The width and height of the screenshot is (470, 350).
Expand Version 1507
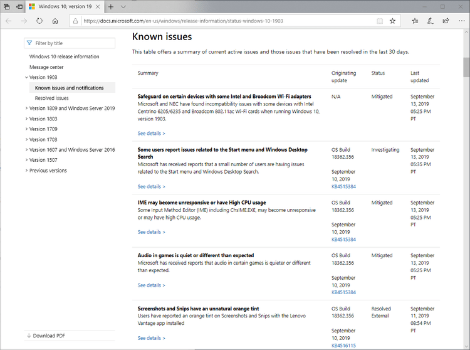pos(26,160)
